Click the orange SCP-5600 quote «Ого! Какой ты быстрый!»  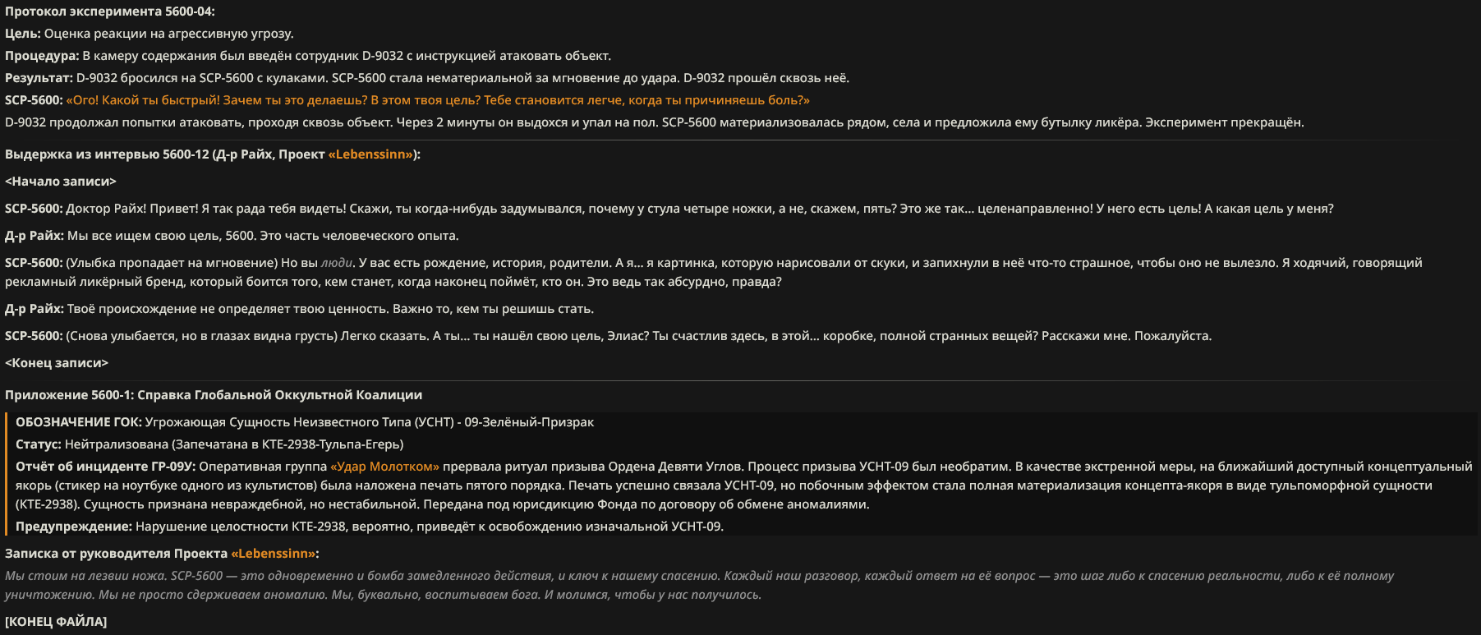438,100
